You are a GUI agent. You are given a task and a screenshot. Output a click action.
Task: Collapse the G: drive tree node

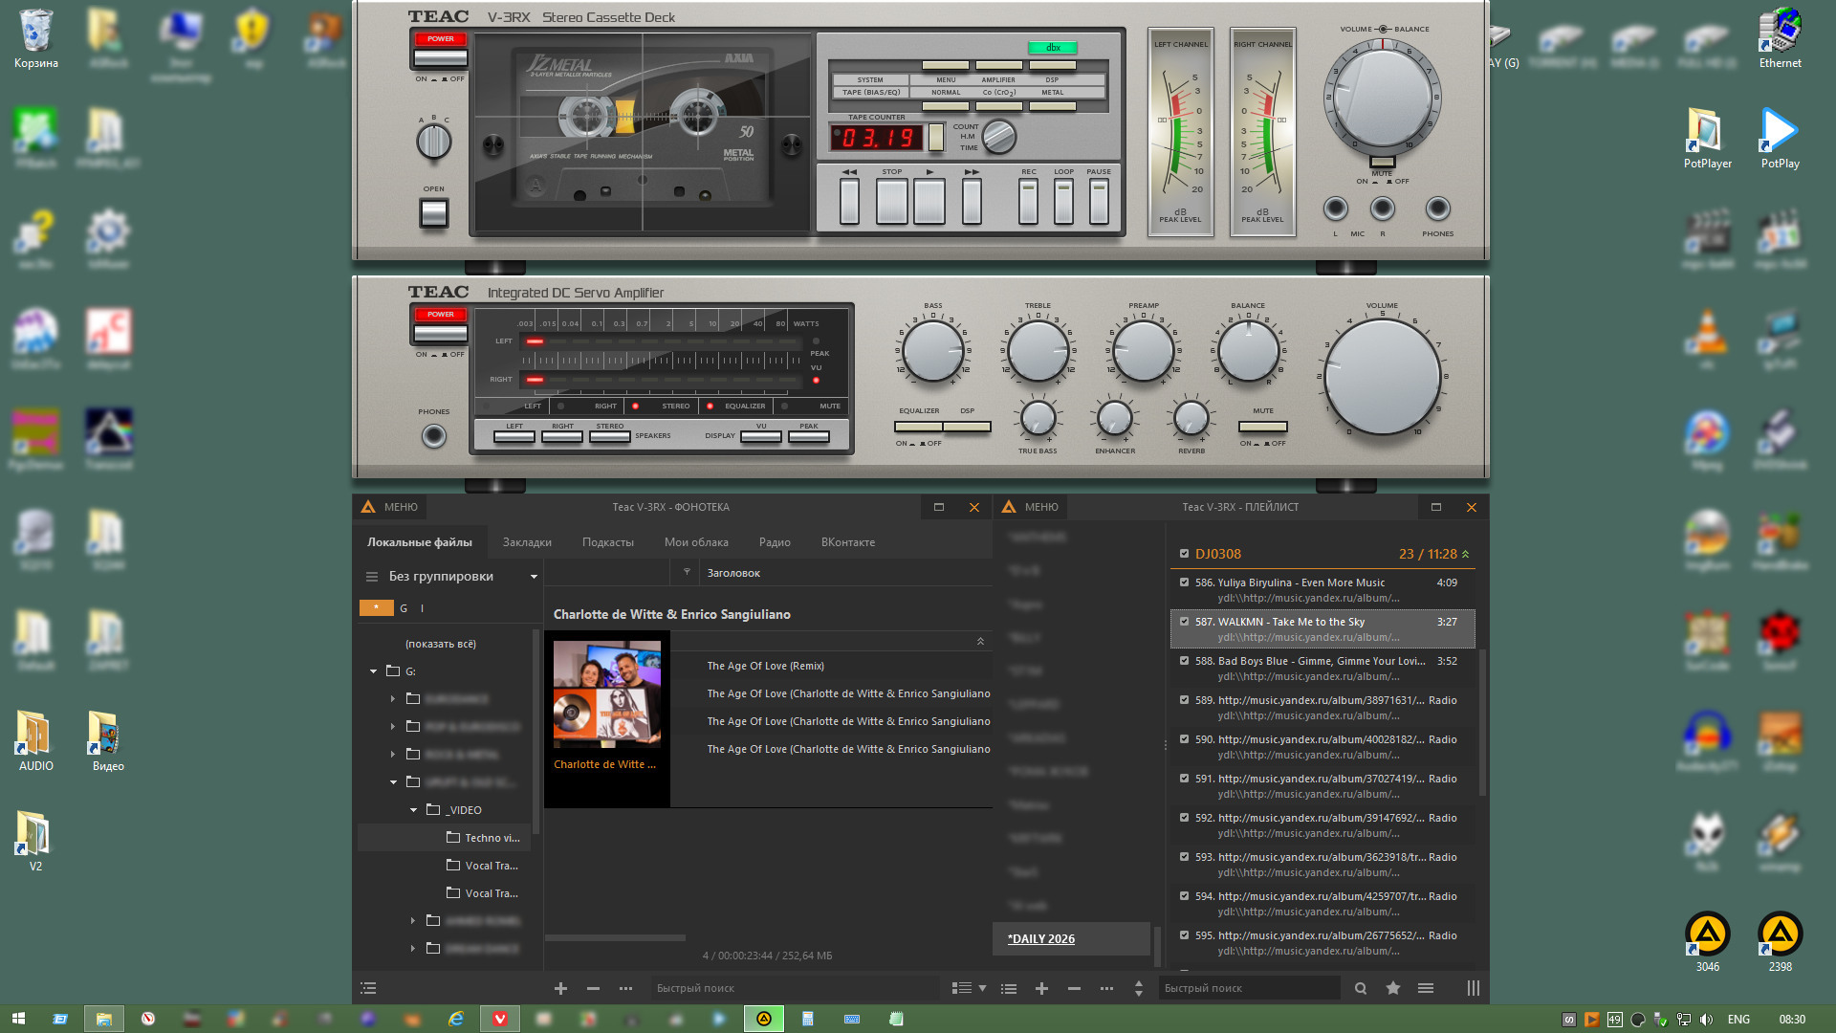pos(374,671)
